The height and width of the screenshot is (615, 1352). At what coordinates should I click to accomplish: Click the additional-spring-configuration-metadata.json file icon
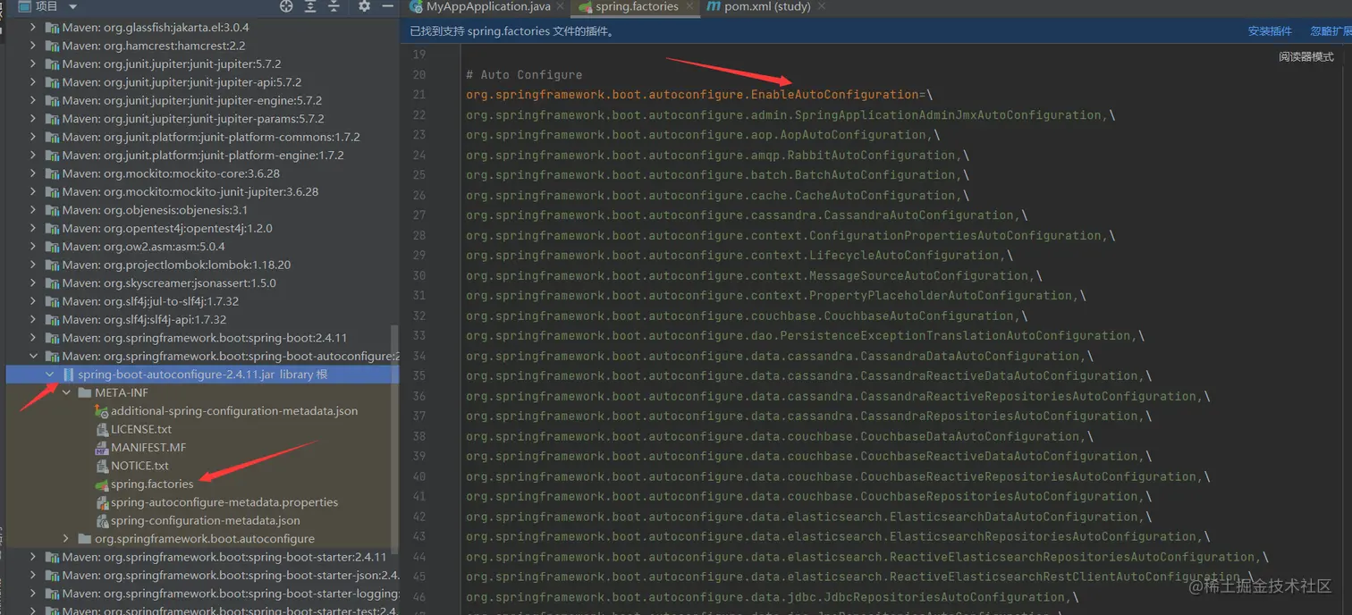click(102, 411)
